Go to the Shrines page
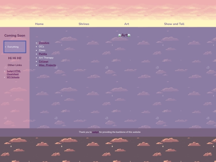This screenshot has width=216, height=162. (x=84, y=24)
